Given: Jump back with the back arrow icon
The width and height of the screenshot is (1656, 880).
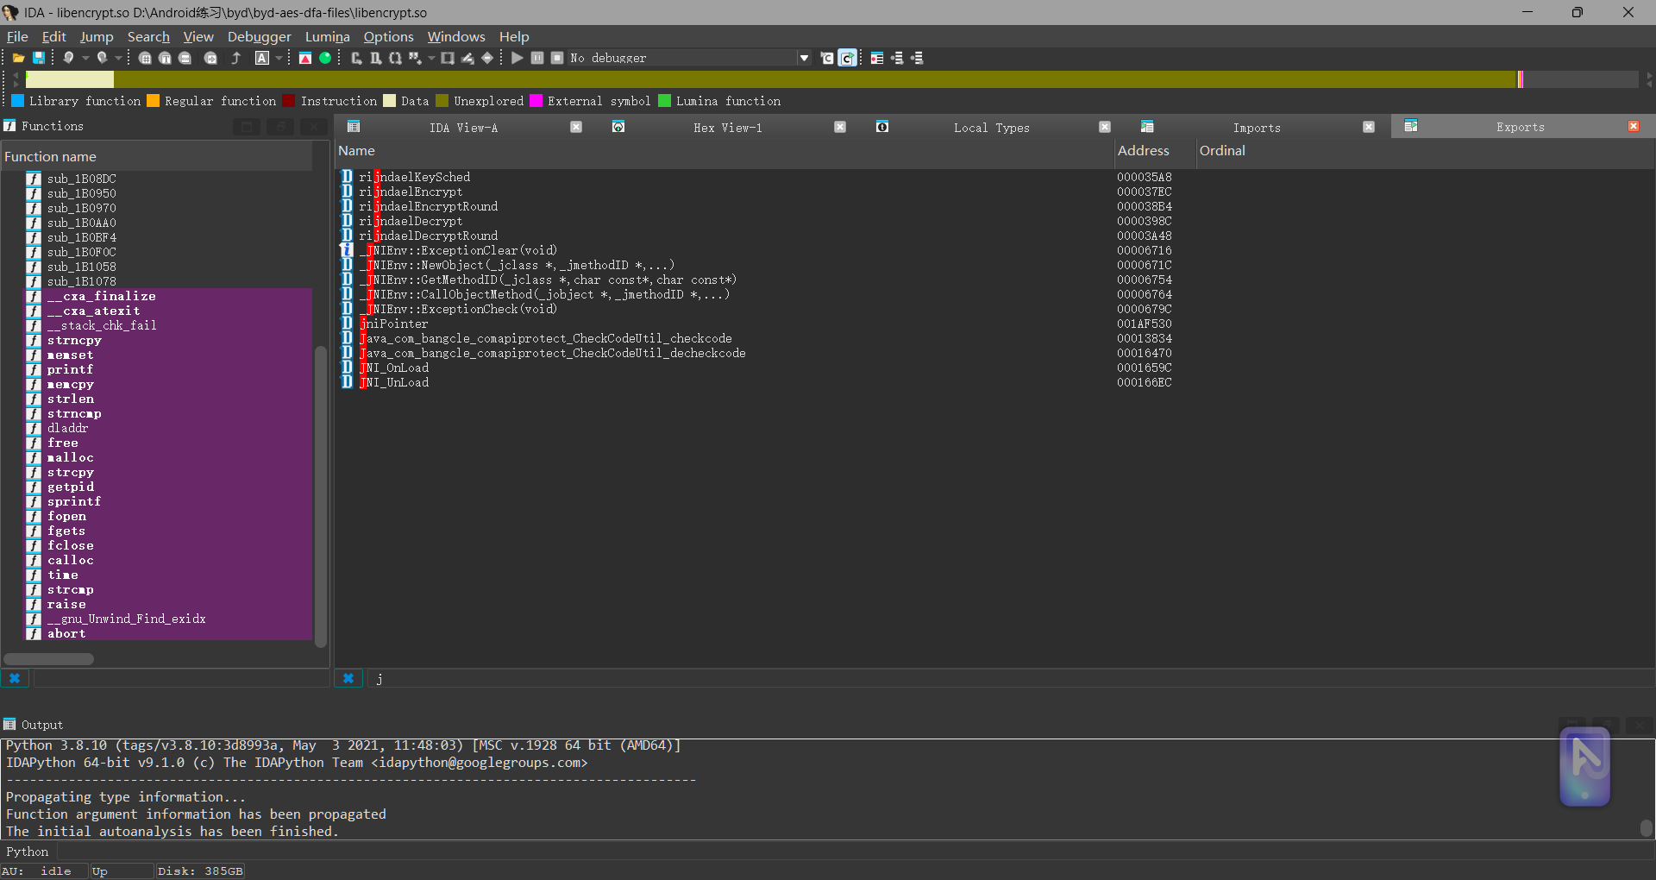Looking at the screenshot, I should (x=68, y=58).
